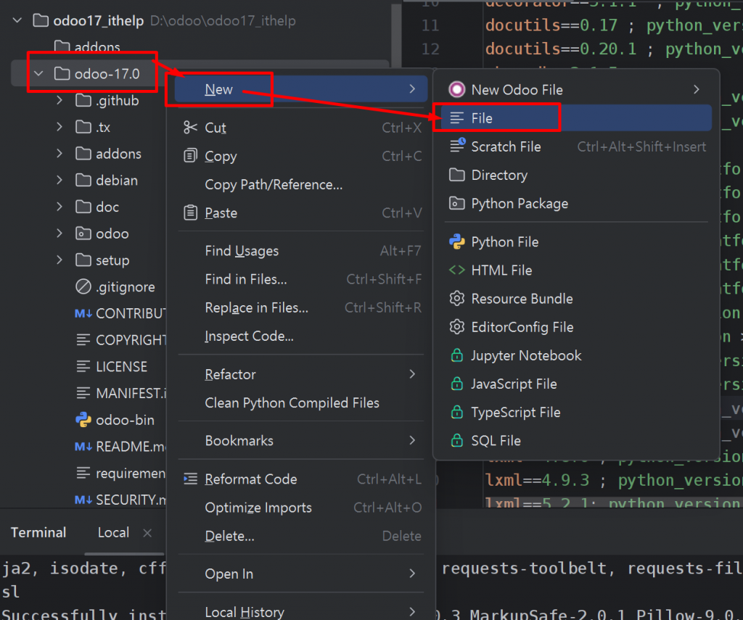Click the .gitignore file icon
The width and height of the screenshot is (743, 620).
pos(83,286)
